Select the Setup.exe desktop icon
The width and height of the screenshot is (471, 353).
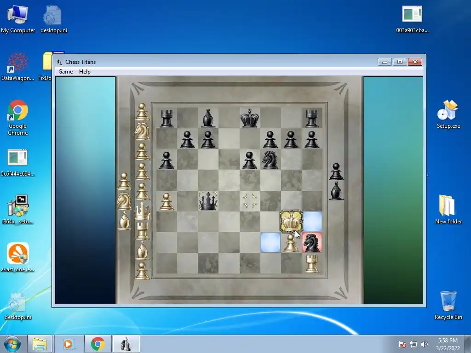[448, 114]
